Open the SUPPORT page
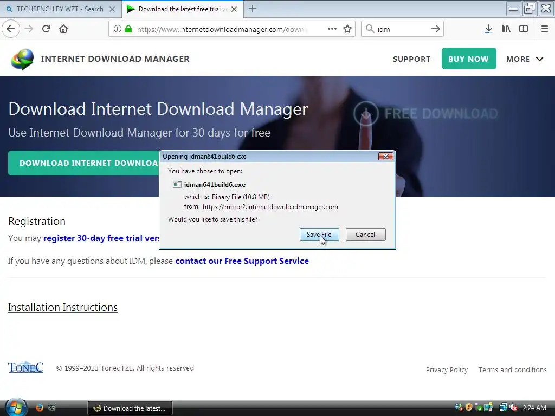The image size is (555, 416). tap(412, 59)
